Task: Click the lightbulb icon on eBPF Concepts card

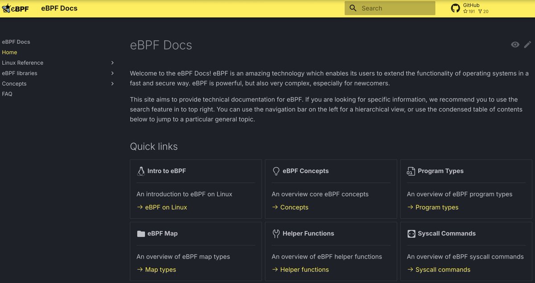Action: 276,170
